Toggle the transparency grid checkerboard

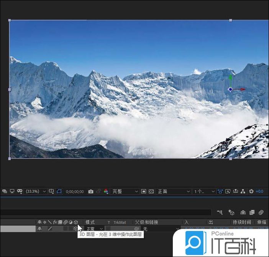coord(151,191)
